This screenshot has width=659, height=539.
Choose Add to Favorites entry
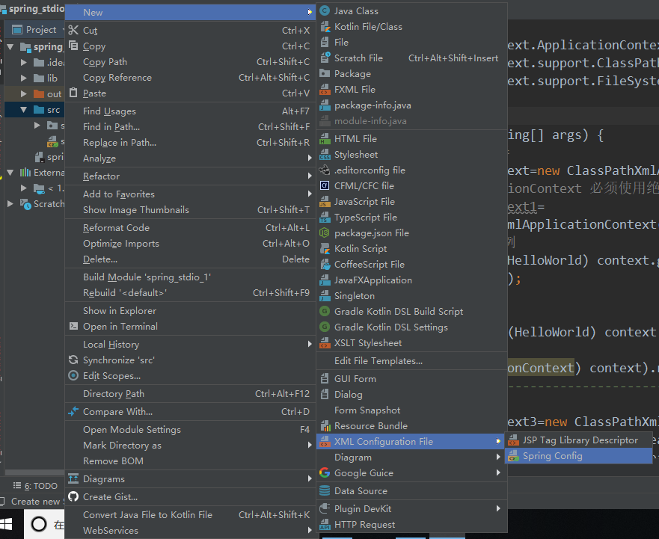tap(191, 194)
